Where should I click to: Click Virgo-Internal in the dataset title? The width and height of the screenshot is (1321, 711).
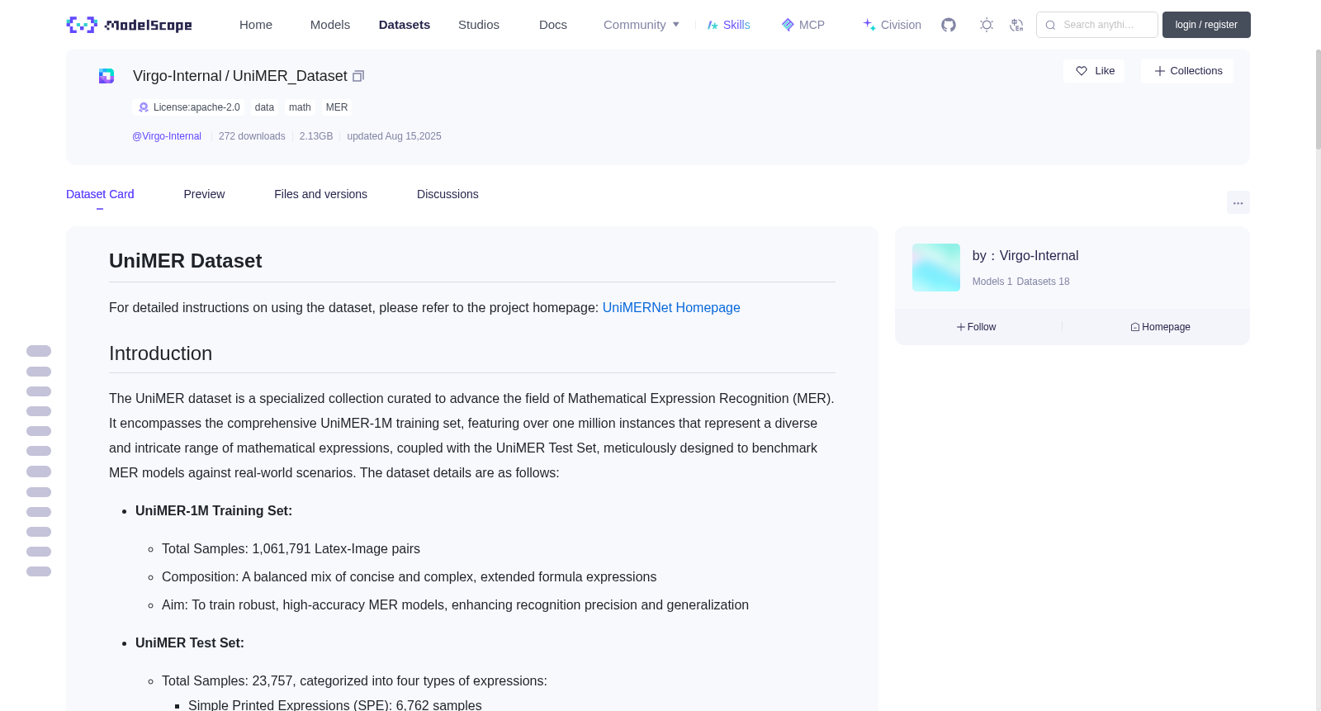click(x=178, y=76)
